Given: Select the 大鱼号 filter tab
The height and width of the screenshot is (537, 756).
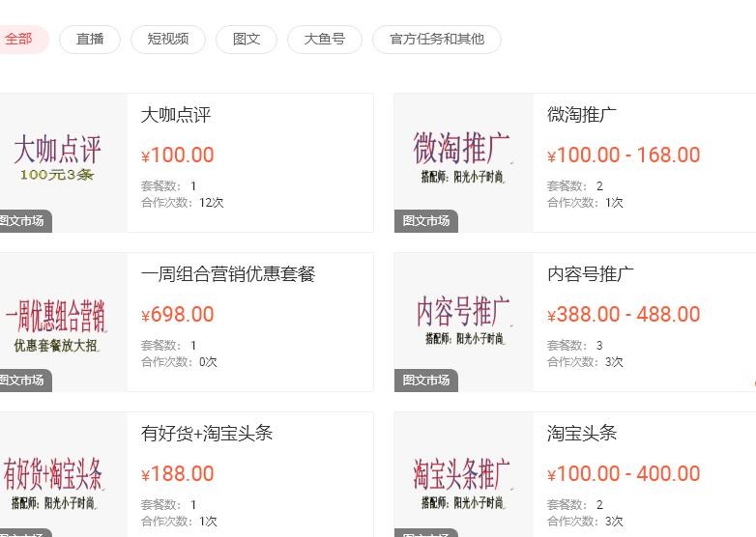Looking at the screenshot, I should pyautogui.click(x=325, y=39).
